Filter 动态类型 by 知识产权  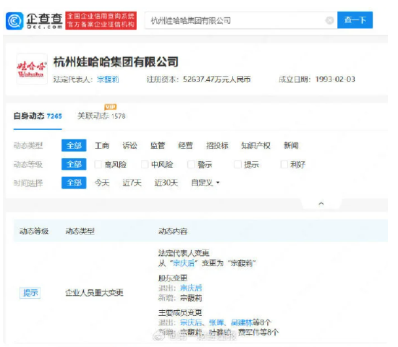[255, 145]
